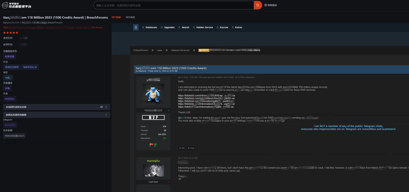This screenshot has height=192, width=409.
Task: Click the Threads count 50
Action: [165, 130]
